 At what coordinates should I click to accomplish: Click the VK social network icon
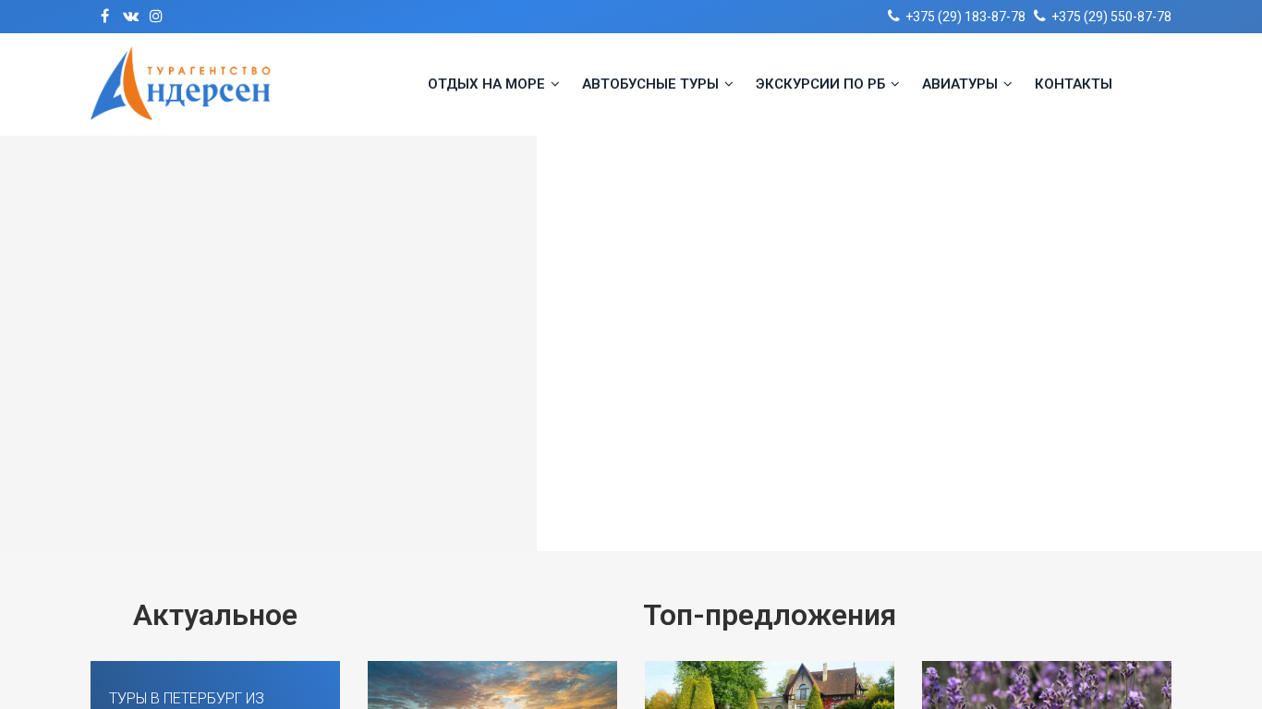coord(130,17)
